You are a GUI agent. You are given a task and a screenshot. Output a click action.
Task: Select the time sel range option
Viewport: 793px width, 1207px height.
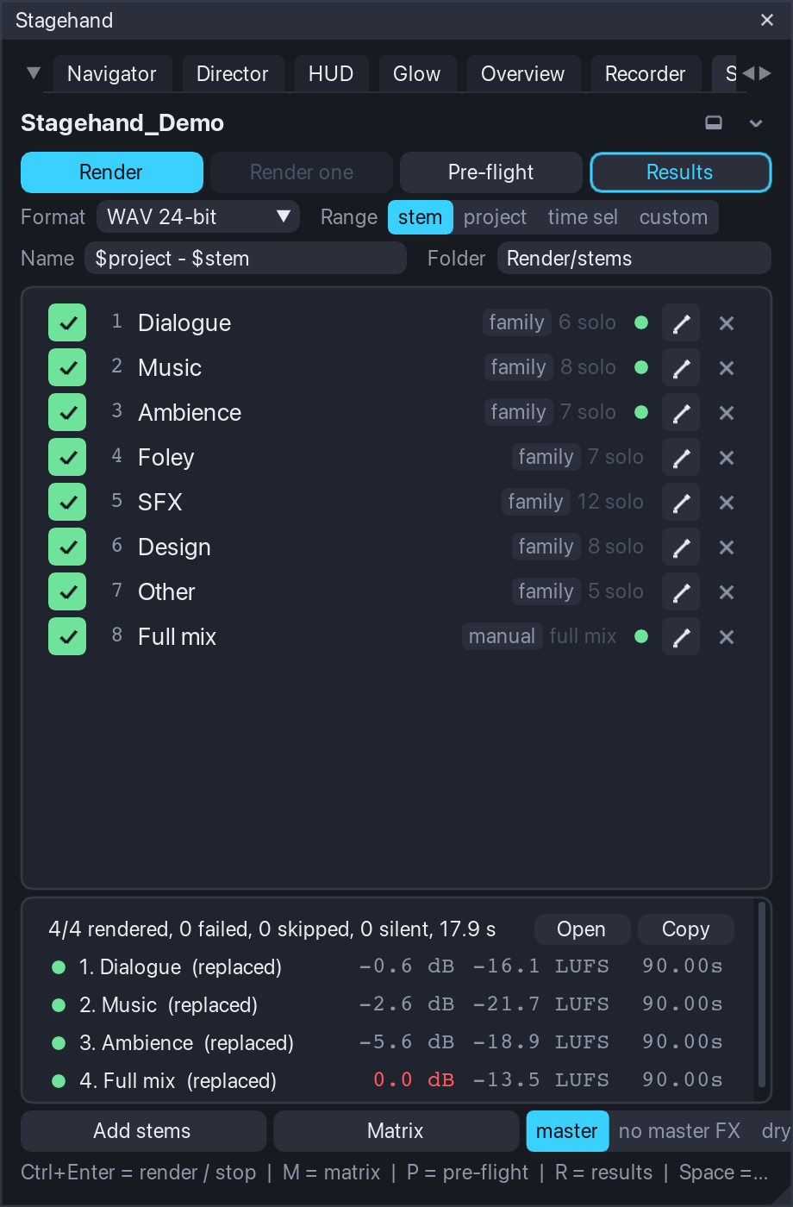[583, 217]
